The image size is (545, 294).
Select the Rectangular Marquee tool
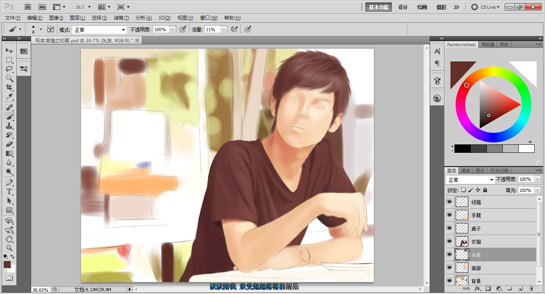(x=9, y=60)
